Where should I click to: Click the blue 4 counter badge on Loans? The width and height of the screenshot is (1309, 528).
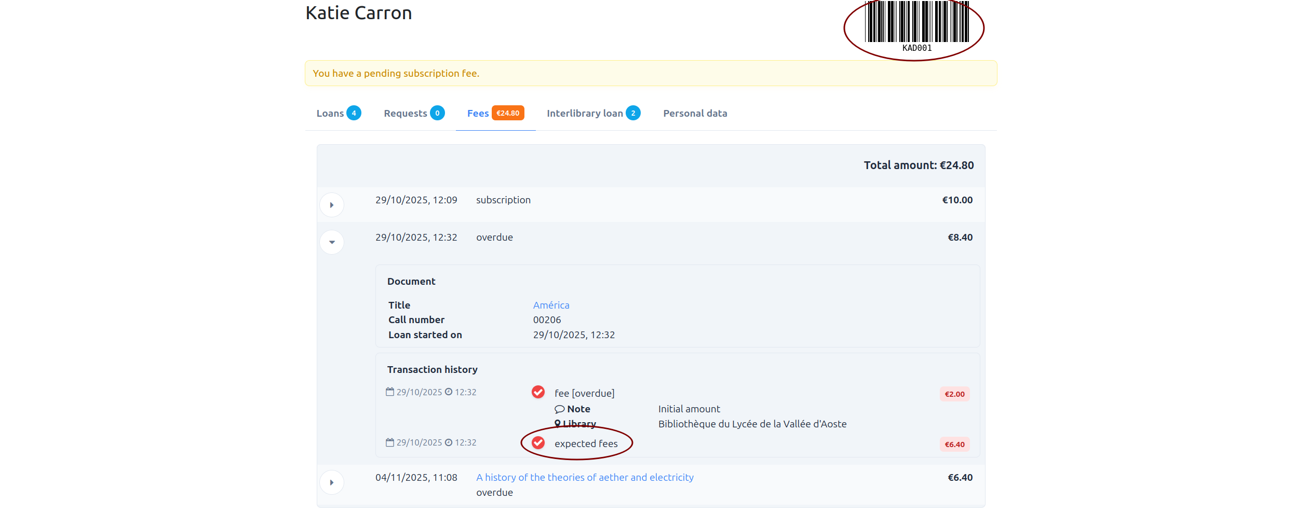coord(354,113)
